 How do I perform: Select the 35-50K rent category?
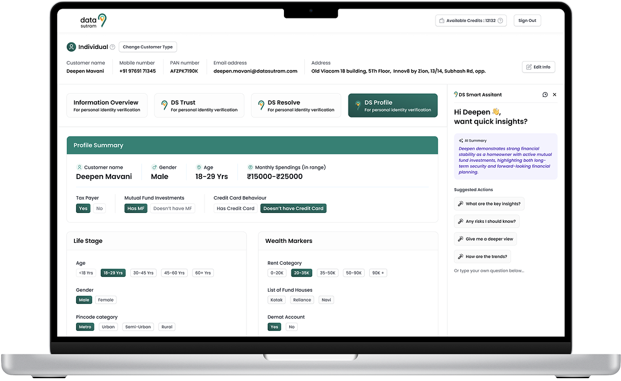[327, 273]
